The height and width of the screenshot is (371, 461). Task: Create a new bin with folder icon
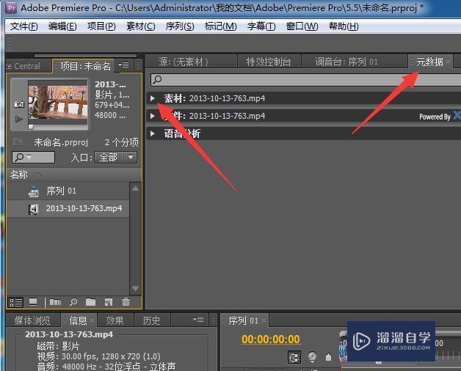(90, 302)
